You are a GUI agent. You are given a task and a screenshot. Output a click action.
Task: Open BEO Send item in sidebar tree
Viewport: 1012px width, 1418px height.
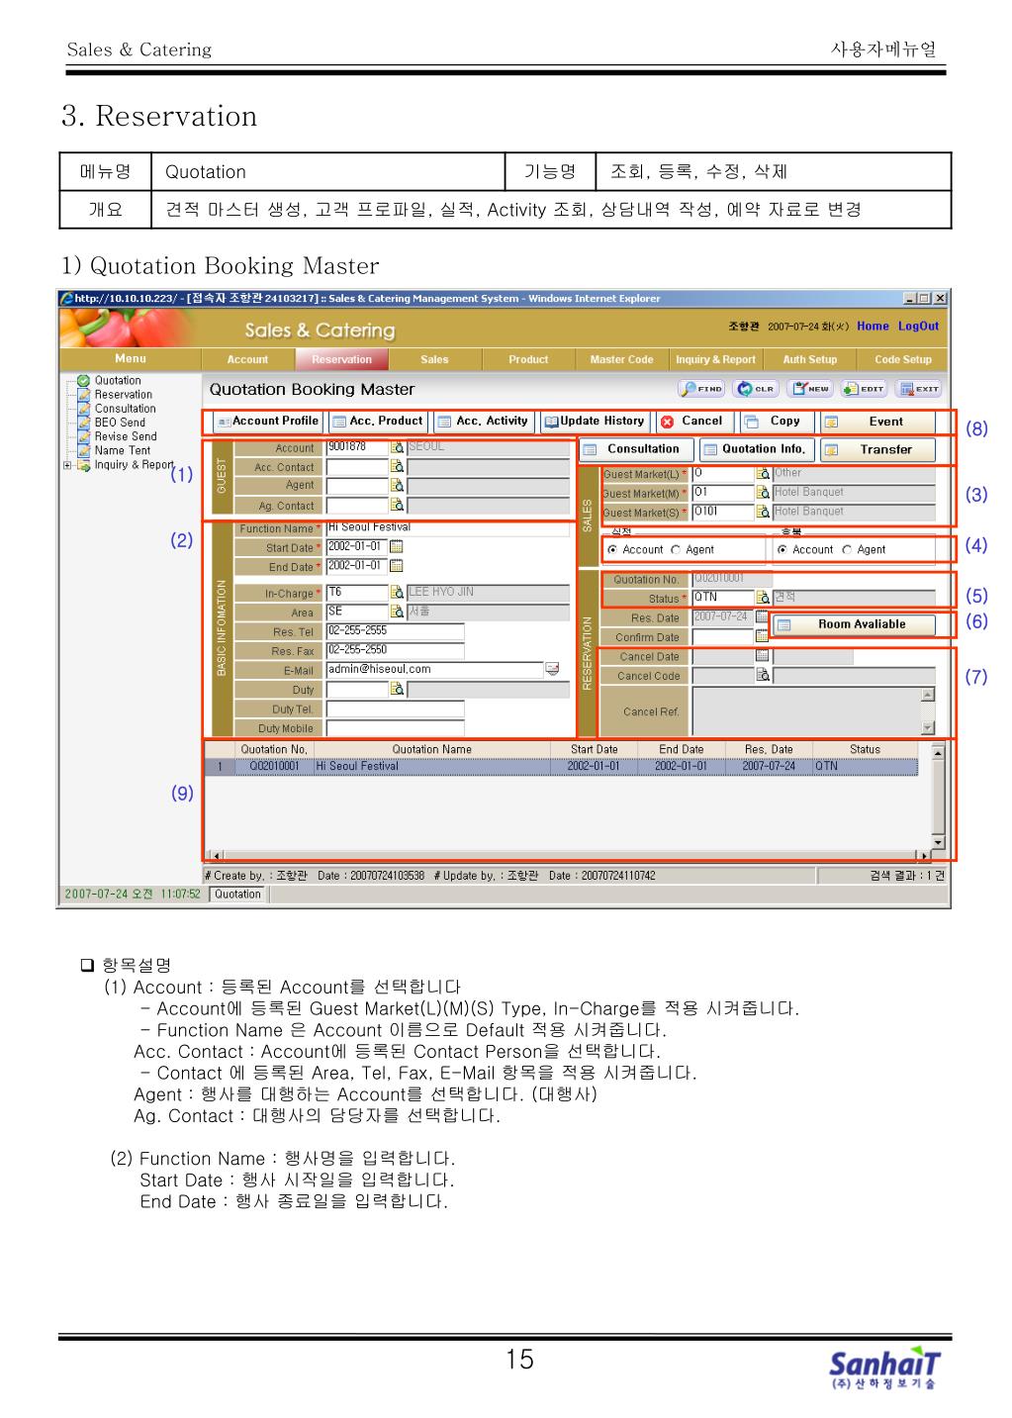pos(119,422)
